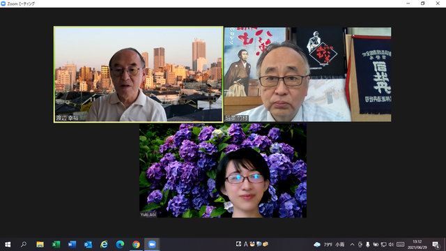This screenshot has height=251, width=446.
Task: Click the Zoom taskbar icon
Action: click(x=152, y=245)
